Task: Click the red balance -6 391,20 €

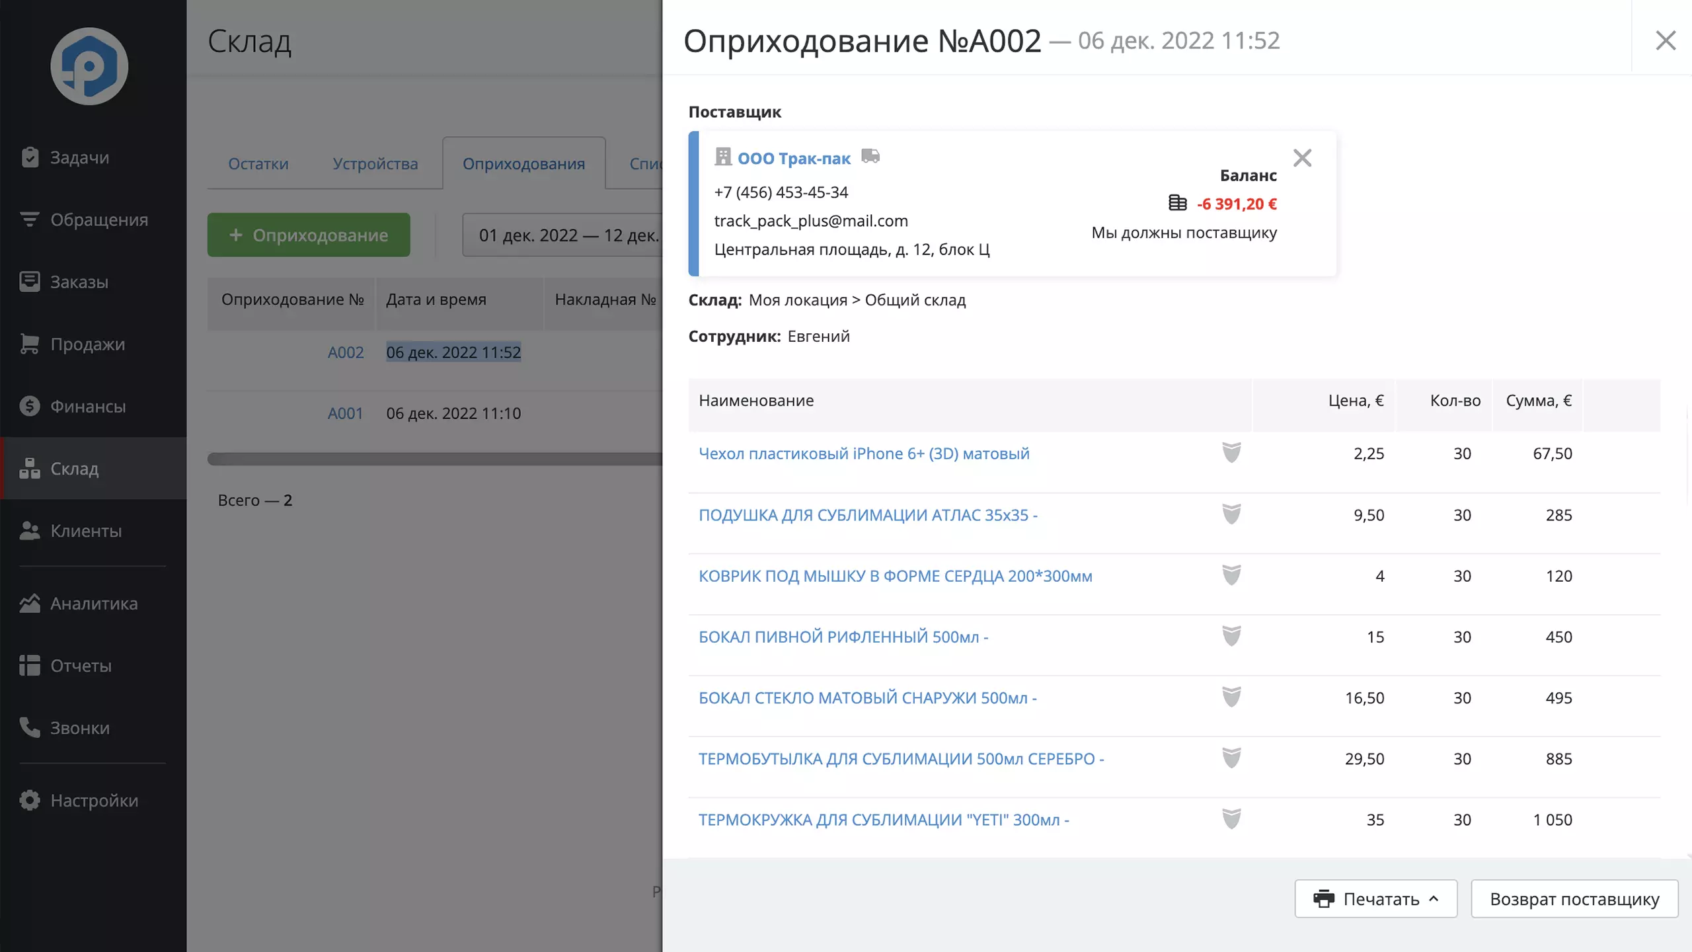Action: (1237, 204)
